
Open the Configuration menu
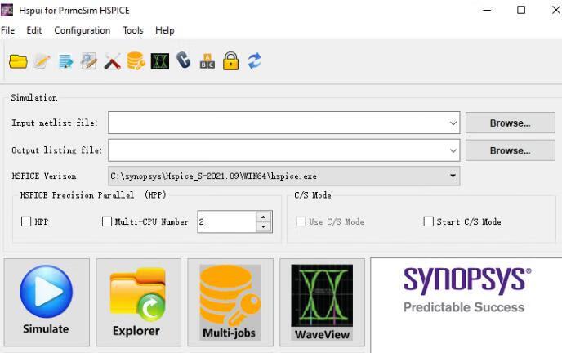(82, 30)
